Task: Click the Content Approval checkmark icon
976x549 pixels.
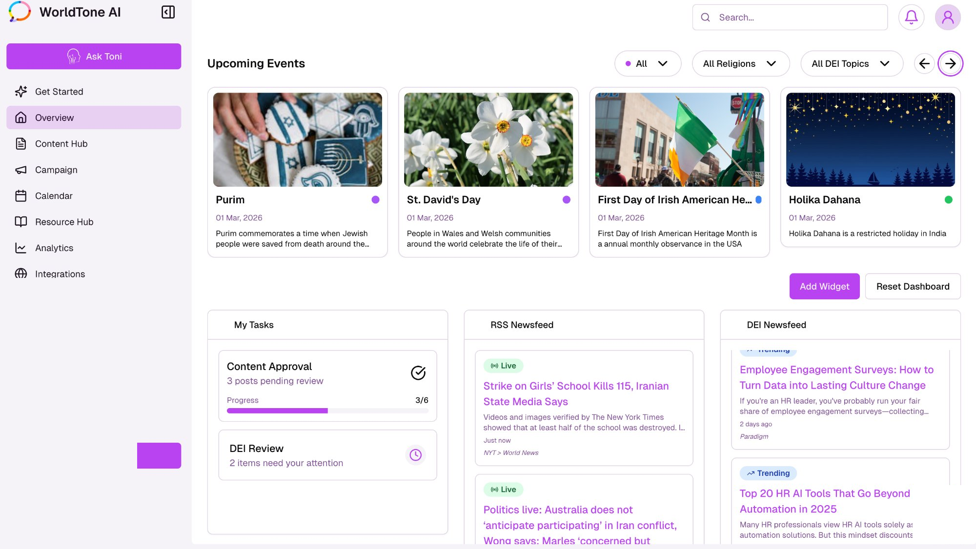Action: pyautogui.click(x=418, y=373)
